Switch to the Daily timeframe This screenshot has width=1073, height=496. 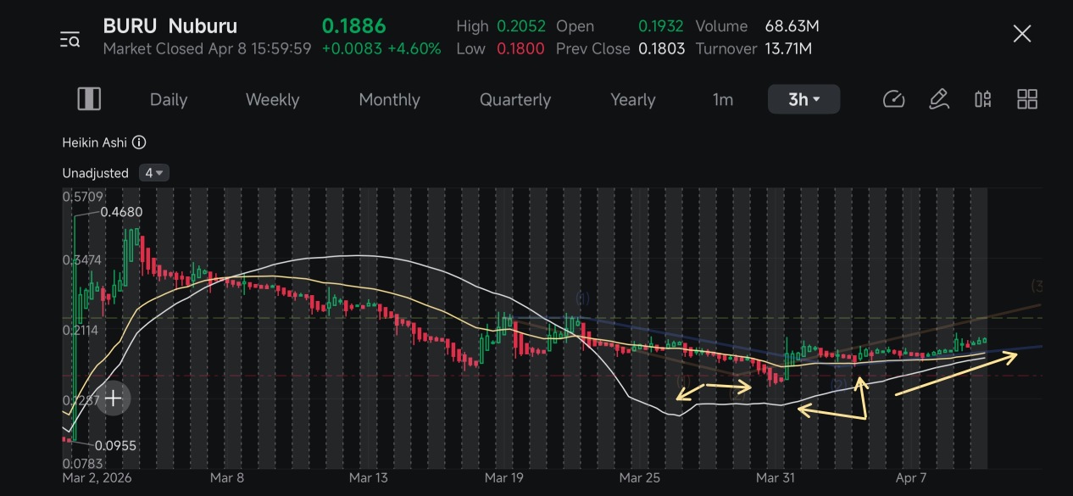click(x=169, y=99)
